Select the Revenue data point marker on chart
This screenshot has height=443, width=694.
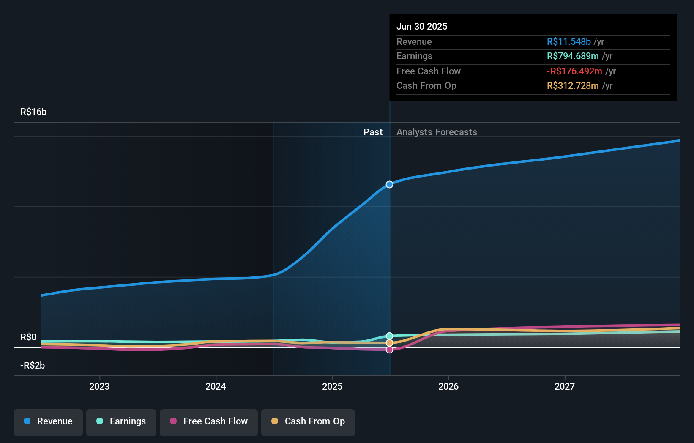[389, 184]
